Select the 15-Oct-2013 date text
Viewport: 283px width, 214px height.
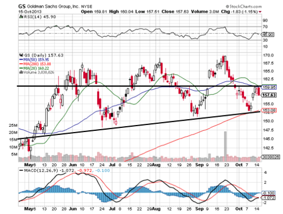tap(30, 12)
